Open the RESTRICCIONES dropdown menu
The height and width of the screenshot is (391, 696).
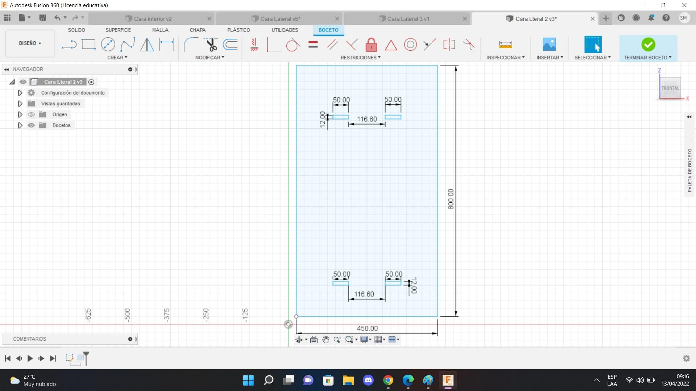pos(360,58)
